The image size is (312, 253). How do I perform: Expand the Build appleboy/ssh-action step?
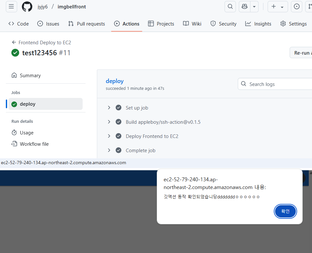[x=109, y=122]
